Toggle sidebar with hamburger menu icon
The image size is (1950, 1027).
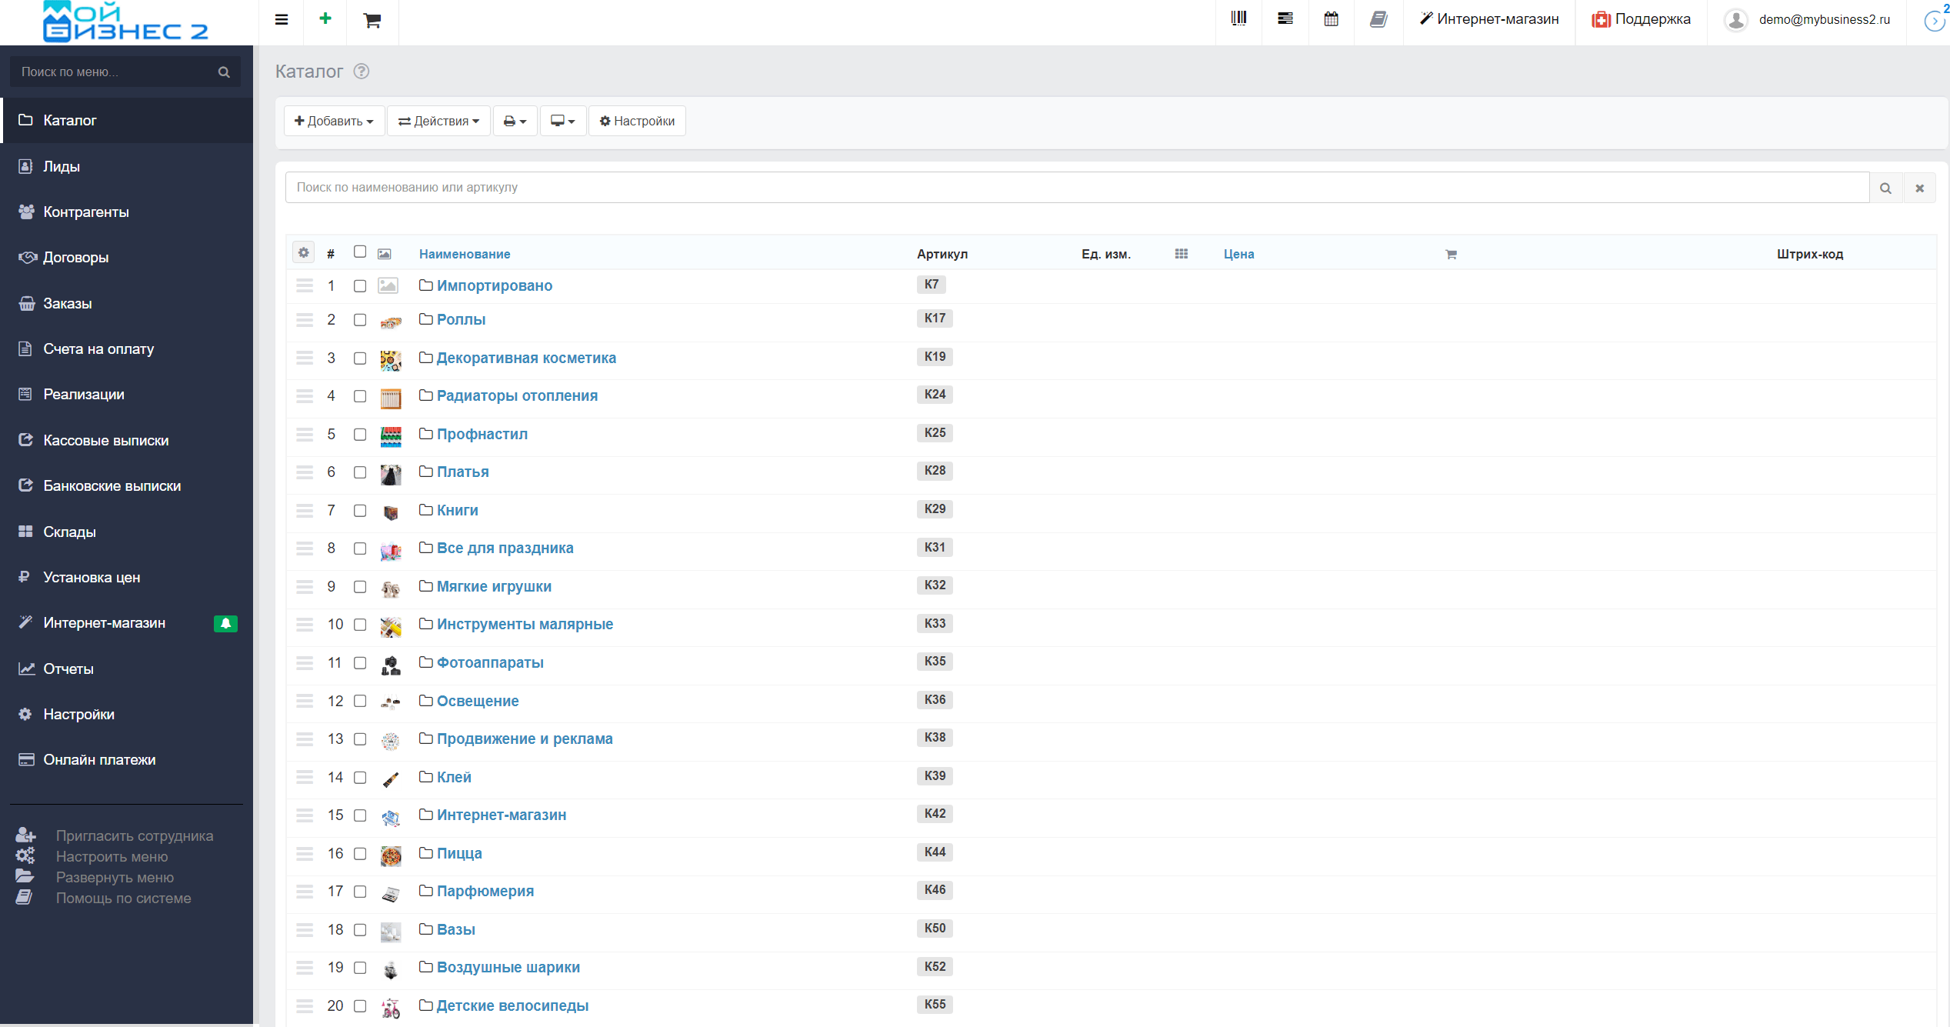click(282, 20)
